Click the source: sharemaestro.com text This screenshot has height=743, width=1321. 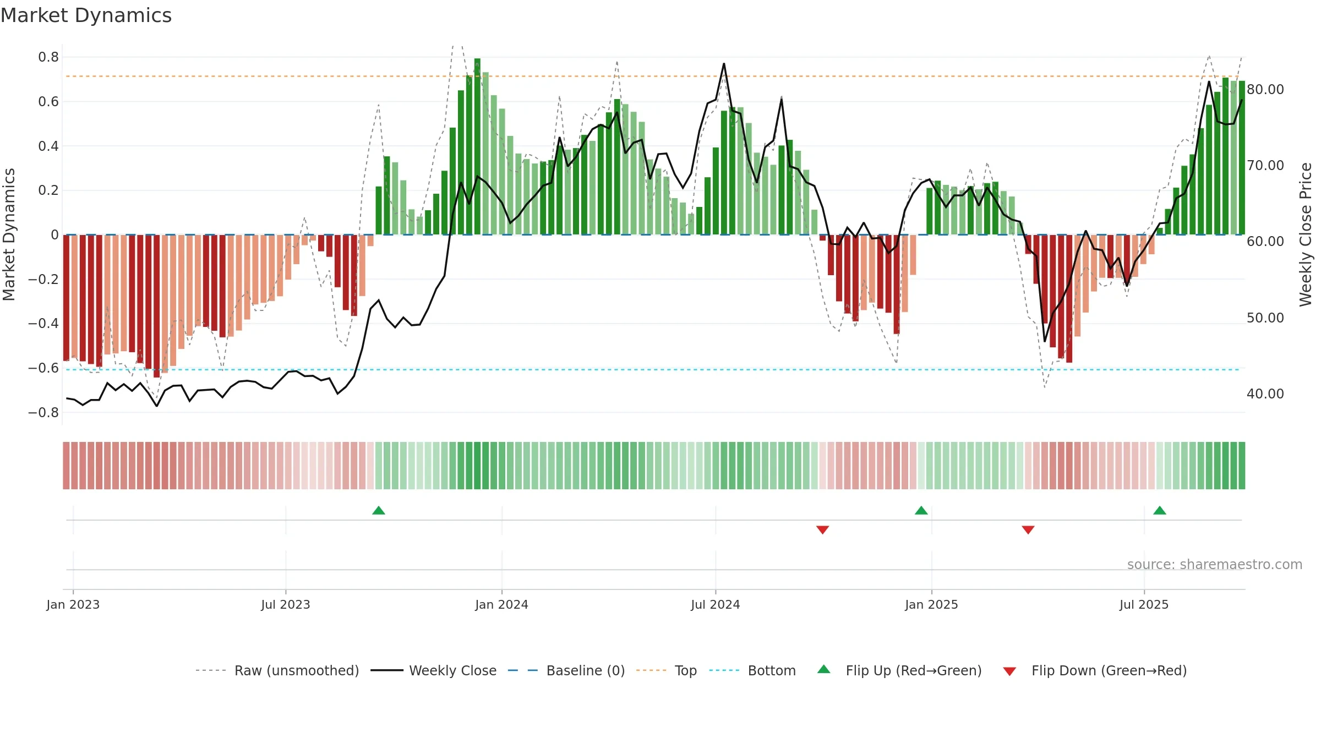(x=1215, y=564)
